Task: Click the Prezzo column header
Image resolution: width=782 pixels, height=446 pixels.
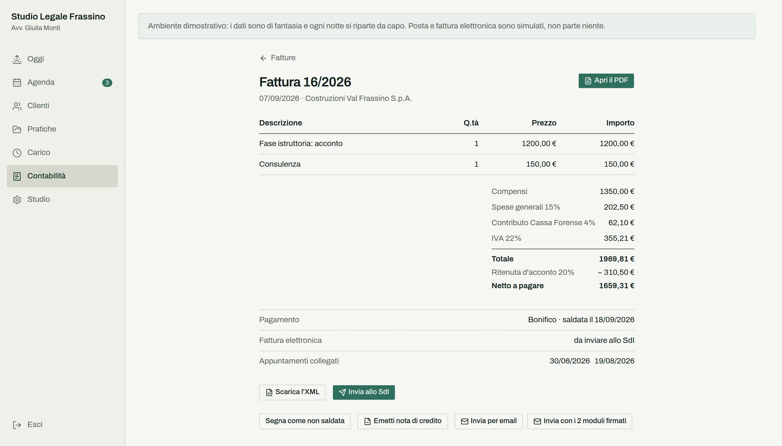Action: [544, 123]
